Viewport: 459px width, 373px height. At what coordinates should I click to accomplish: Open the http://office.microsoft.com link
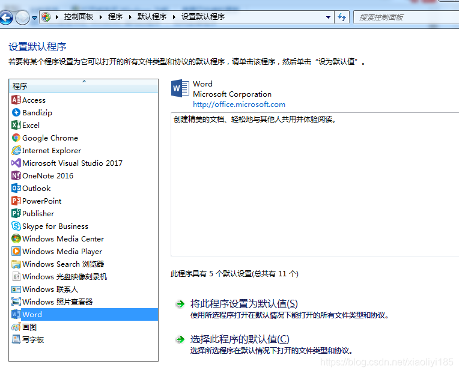tap(239, 104)
